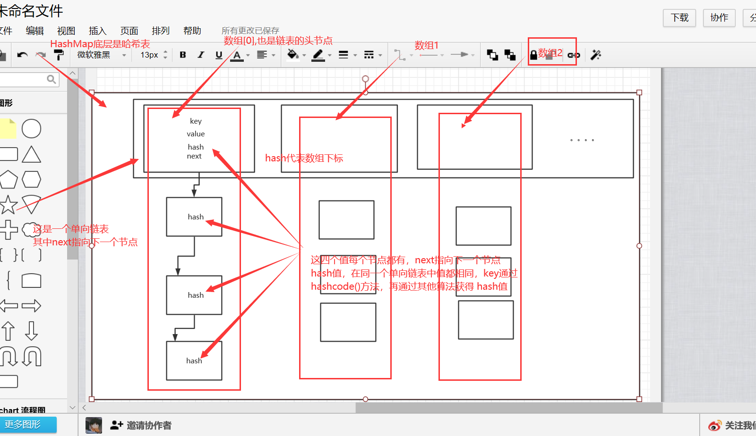Screen dimensions: 756x436
Task: Click the 关注我们 Weibo link
Action: pyautogui.click(x=732, y=426)
